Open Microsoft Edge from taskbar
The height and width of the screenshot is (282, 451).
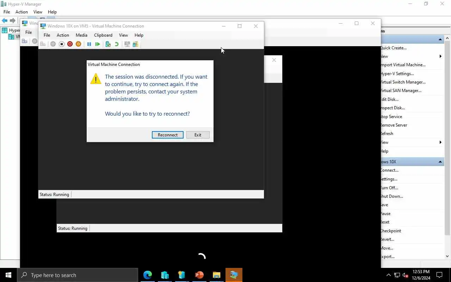click(x=148, y=275)
